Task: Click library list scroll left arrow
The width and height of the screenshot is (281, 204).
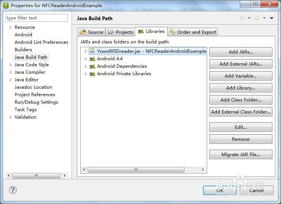Action: point(84,170)
